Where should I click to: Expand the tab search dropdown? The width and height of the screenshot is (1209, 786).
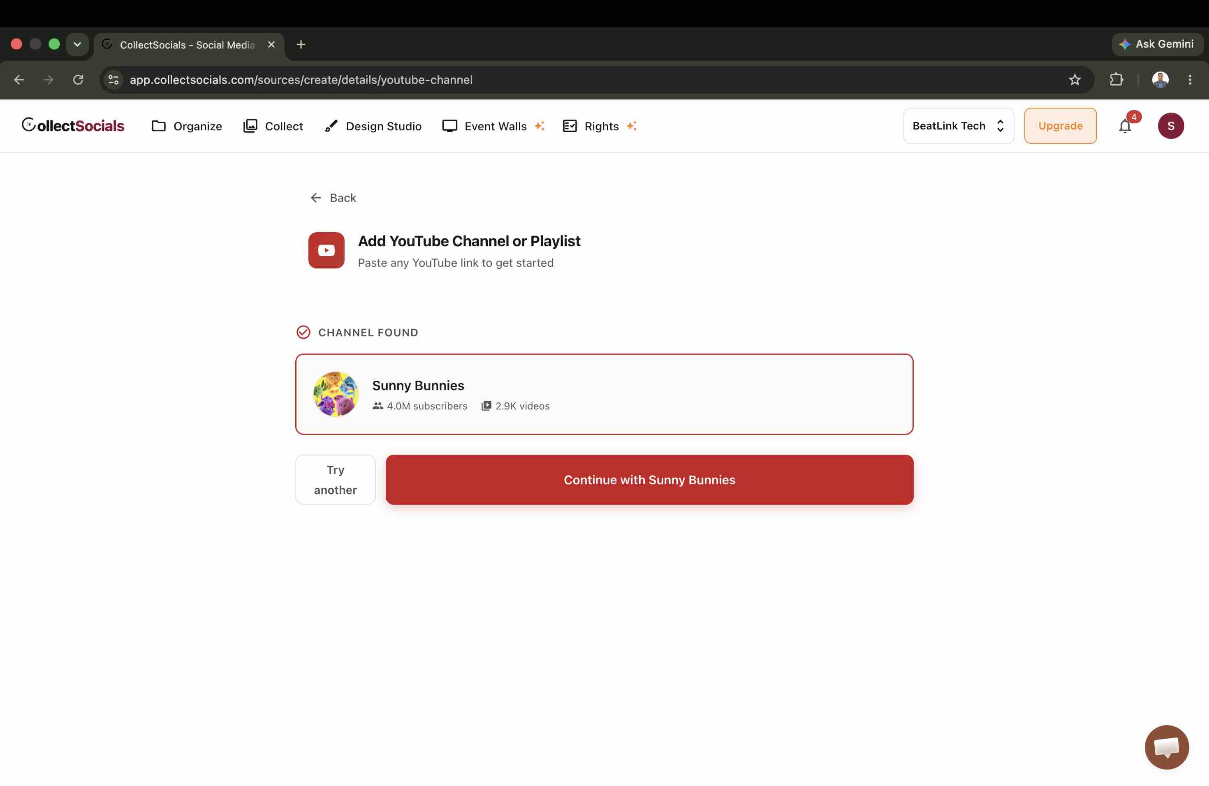pyautogui.click(x=77, y=44)
